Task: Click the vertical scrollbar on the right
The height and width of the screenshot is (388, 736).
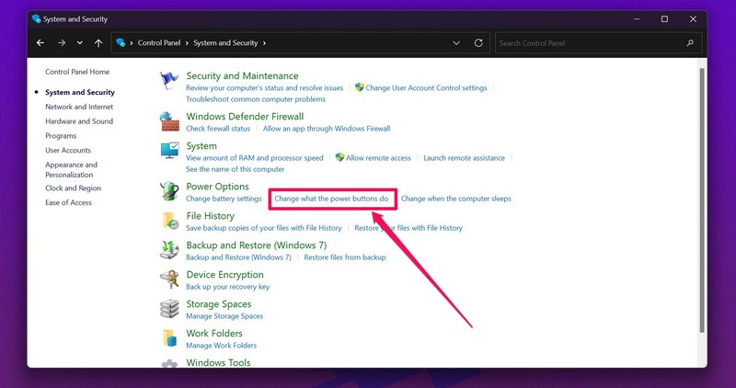Action: (x=702, y=202)
